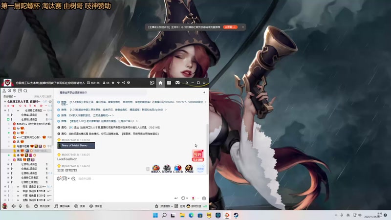Open the gamepad icon in header
391x220 pixels.
point(177,83)
